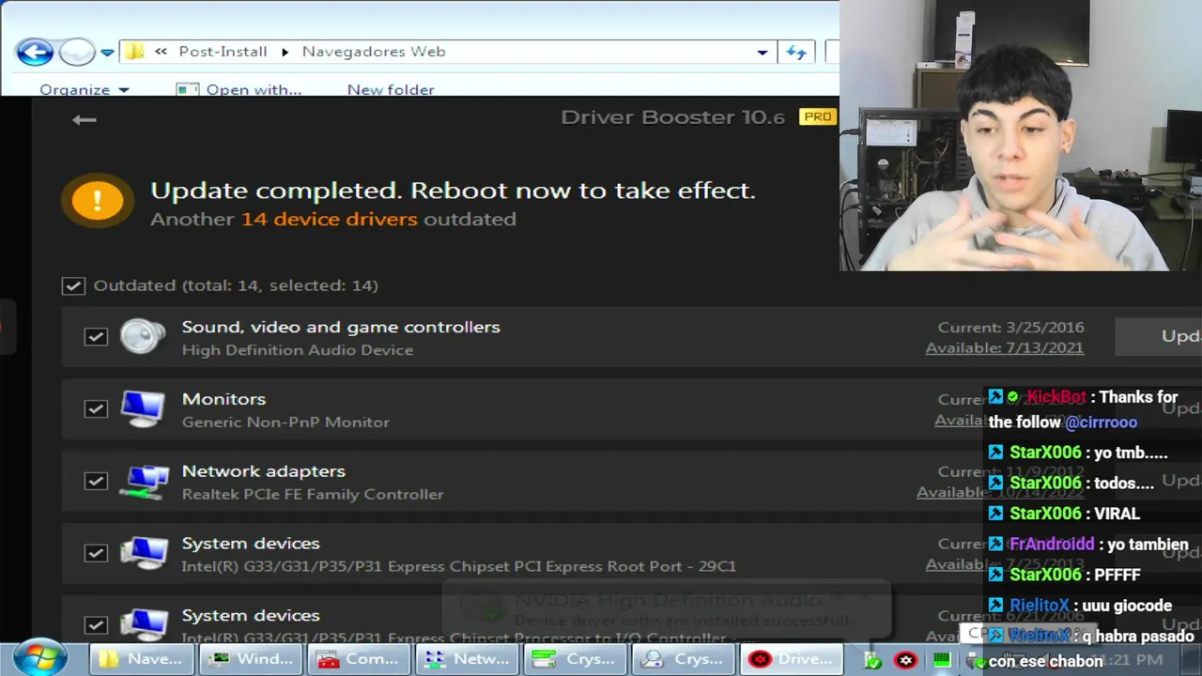1202x676 pixels.
Task: Switch to Com... taskbar button
Action: tap(361, 659)
